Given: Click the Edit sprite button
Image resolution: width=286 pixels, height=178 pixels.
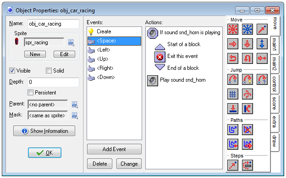Looking at the screenshot, I should tap(64, 54).
